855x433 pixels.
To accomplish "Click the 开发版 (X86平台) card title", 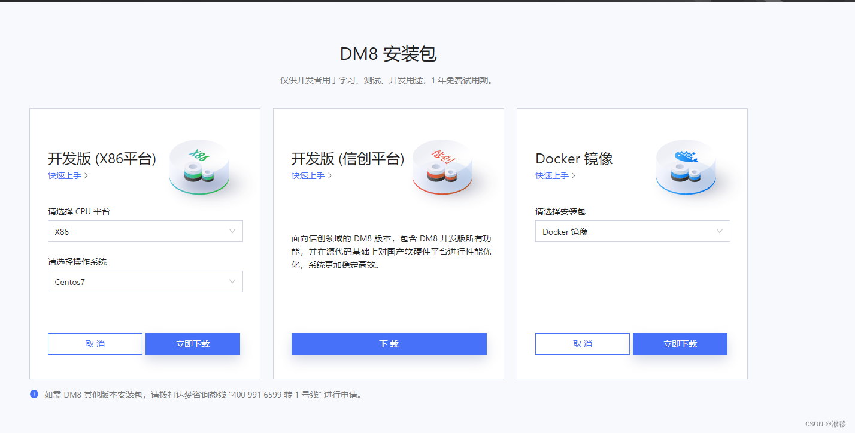I will [x=102, y=159].
